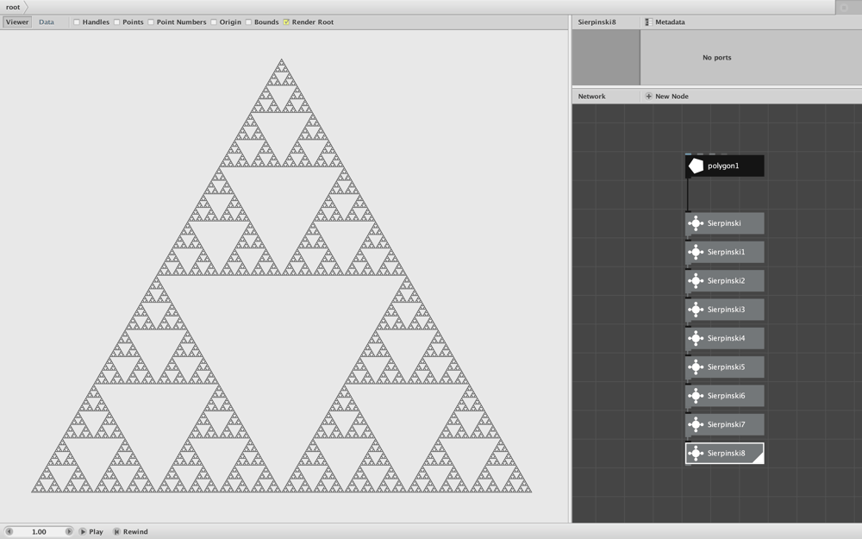This screenshot has width=862, height=539.
Task: Select the Sierpinski5 node label
Action: pos(726,367)
